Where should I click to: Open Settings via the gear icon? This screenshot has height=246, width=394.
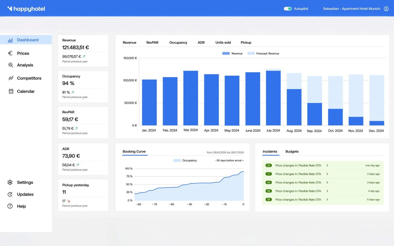[x=10, y=182]
